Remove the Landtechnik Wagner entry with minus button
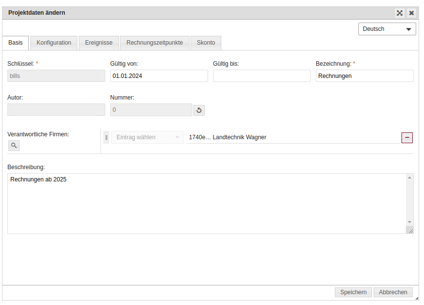424x305 pixels. [407, 138]
